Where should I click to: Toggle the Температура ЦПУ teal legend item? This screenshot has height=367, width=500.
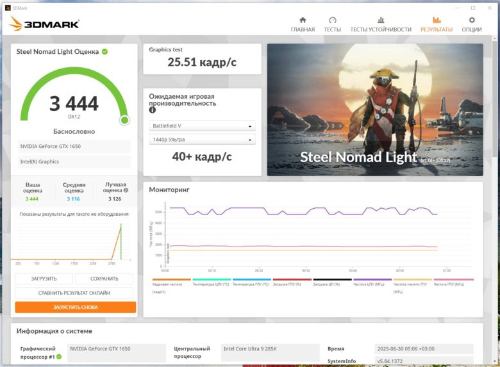pos(211,282)
